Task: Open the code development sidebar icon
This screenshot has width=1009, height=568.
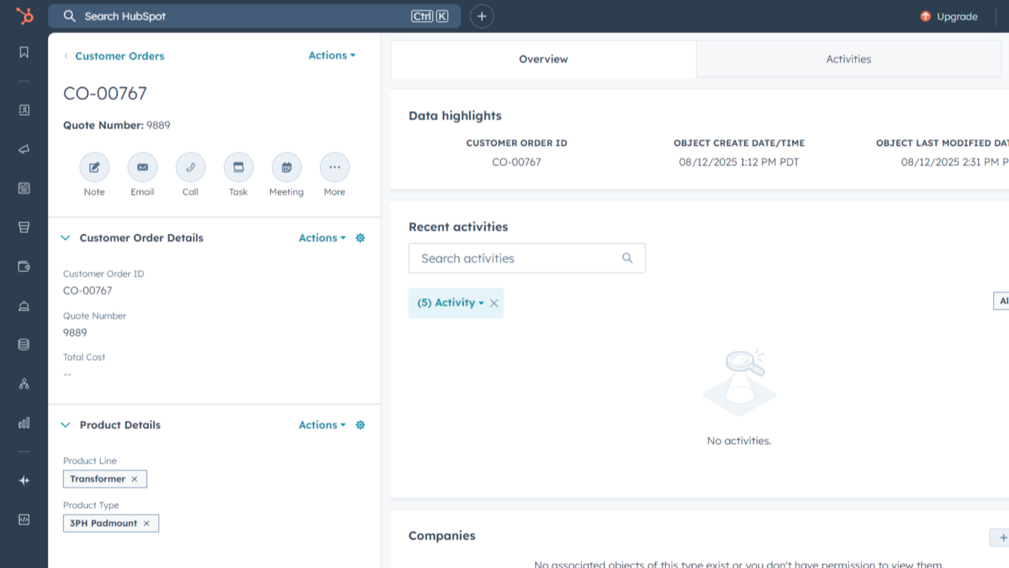Action: [x=24, y=520]
